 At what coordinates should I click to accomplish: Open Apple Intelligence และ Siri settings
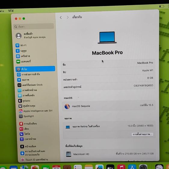tap(36, 111)
